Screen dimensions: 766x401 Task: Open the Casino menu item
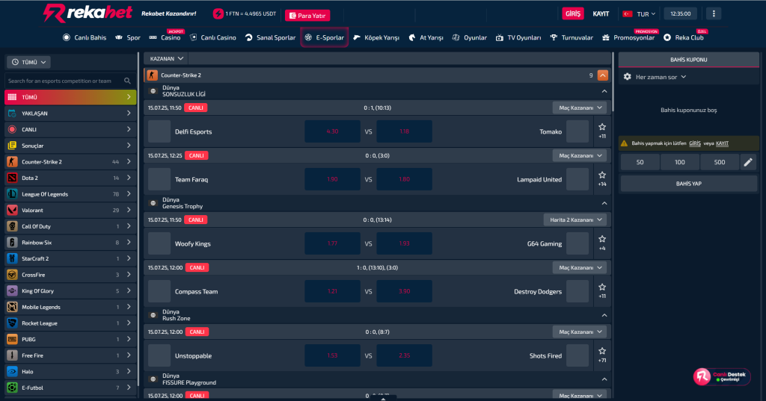[165, 37]
